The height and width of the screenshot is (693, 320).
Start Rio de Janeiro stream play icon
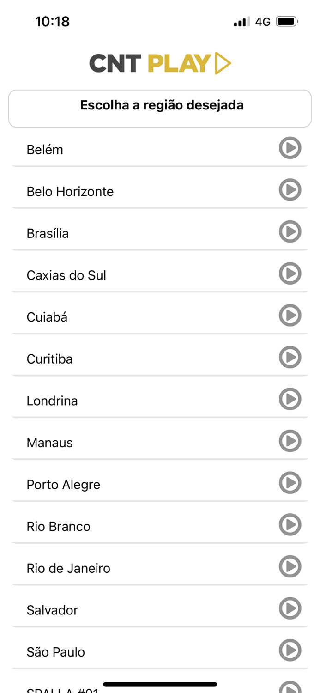[x=290, y=567]
